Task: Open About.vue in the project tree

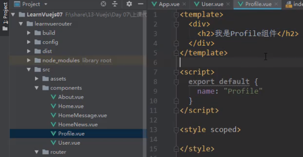Action: coord(70,97)
